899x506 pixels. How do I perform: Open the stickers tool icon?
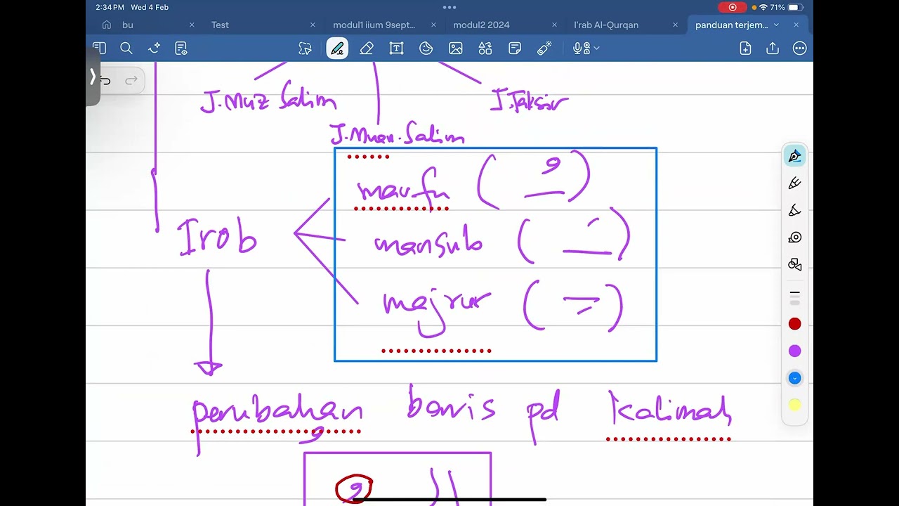(x=426, y=48)
